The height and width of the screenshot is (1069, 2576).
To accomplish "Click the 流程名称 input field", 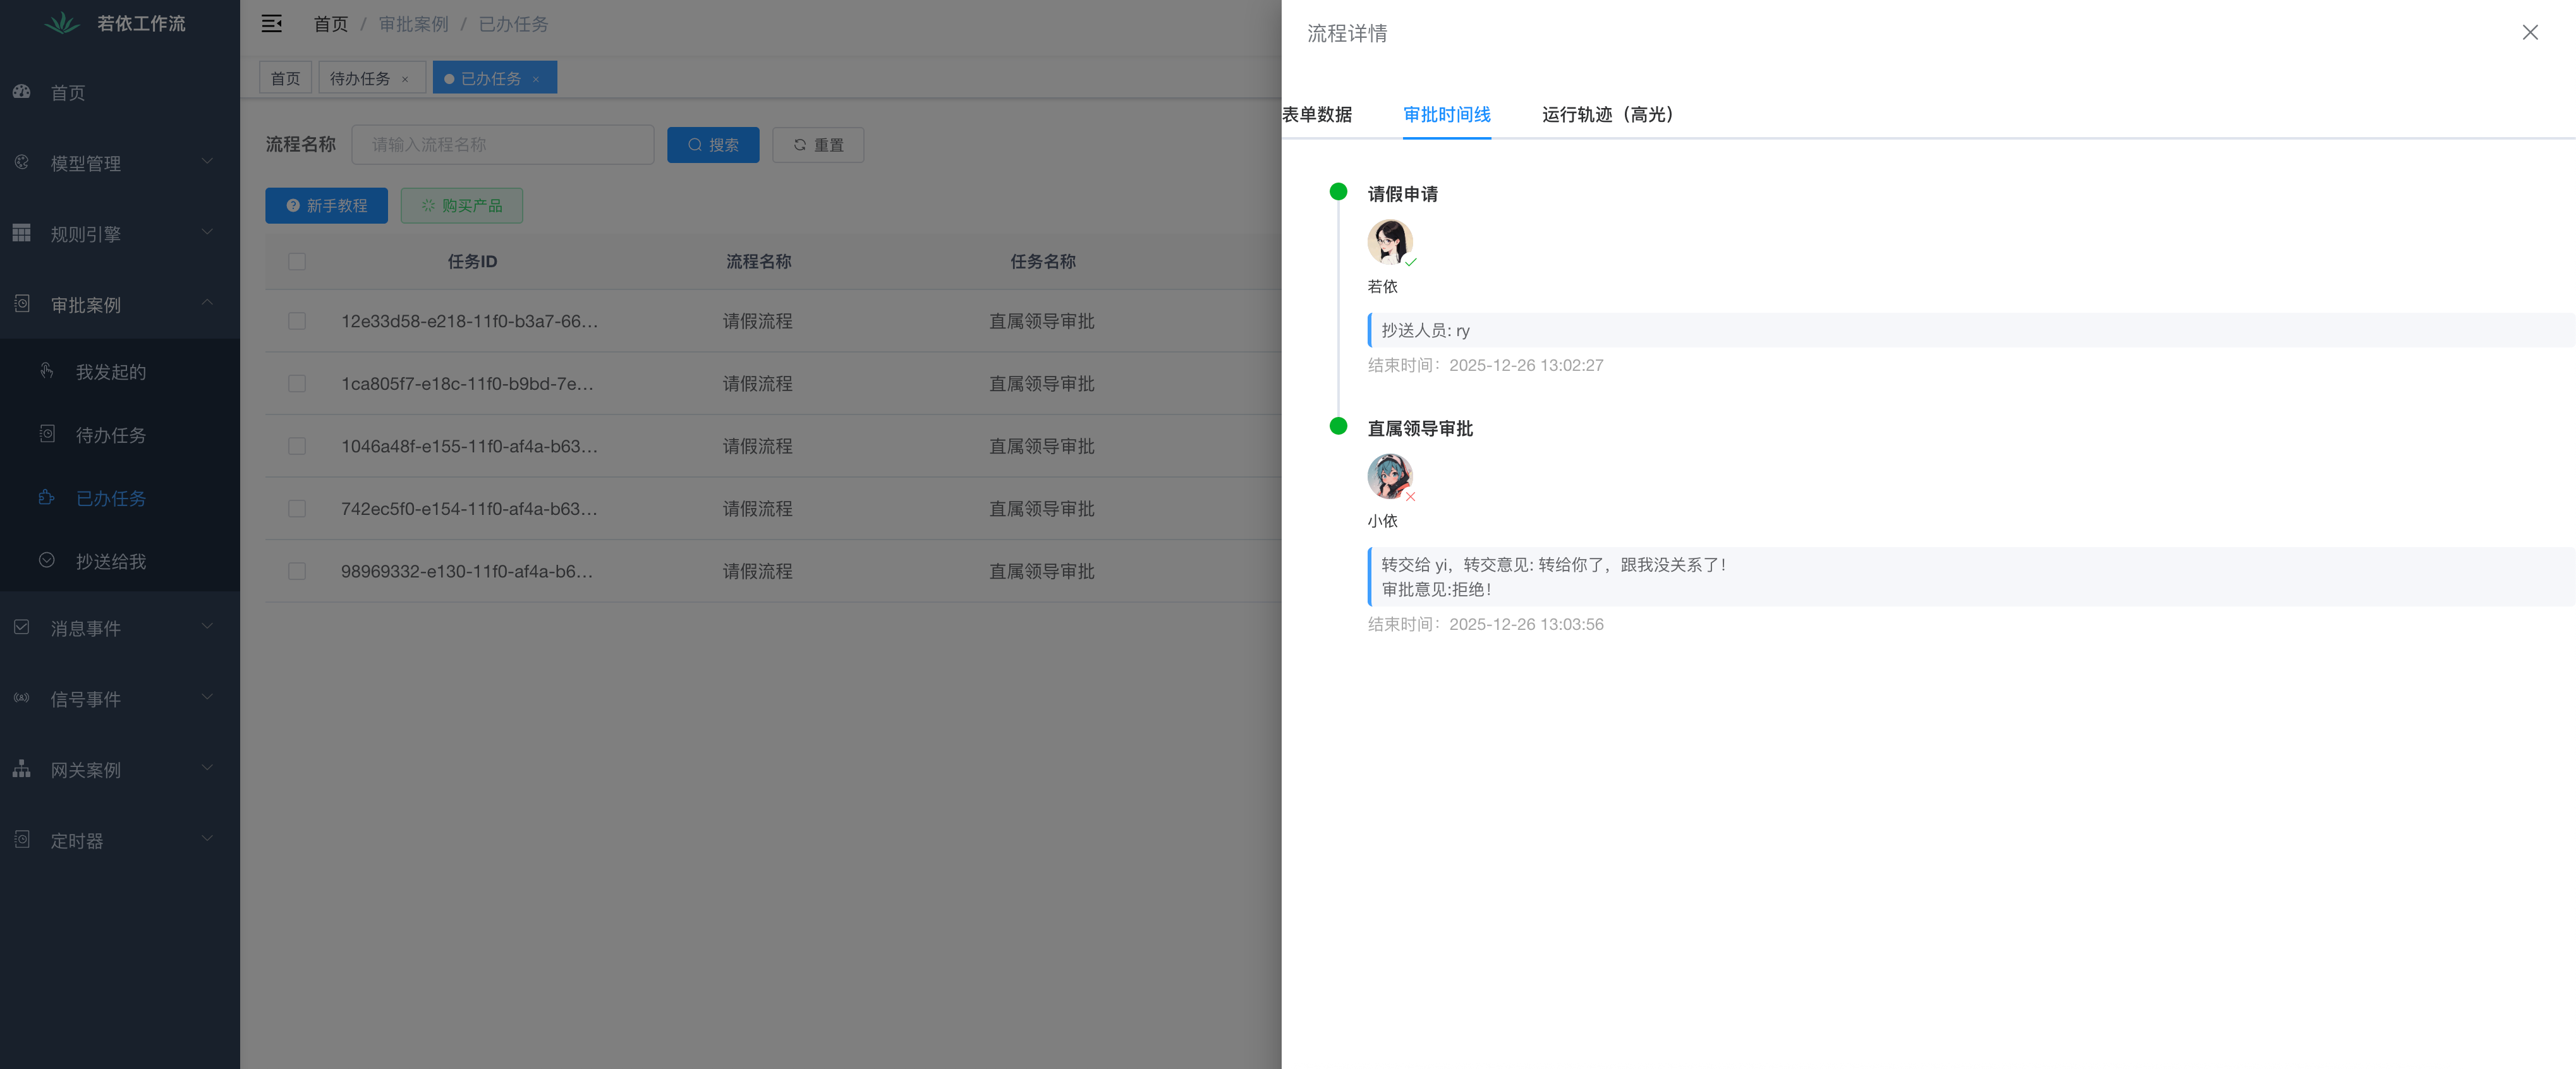I will click(503, 145).
